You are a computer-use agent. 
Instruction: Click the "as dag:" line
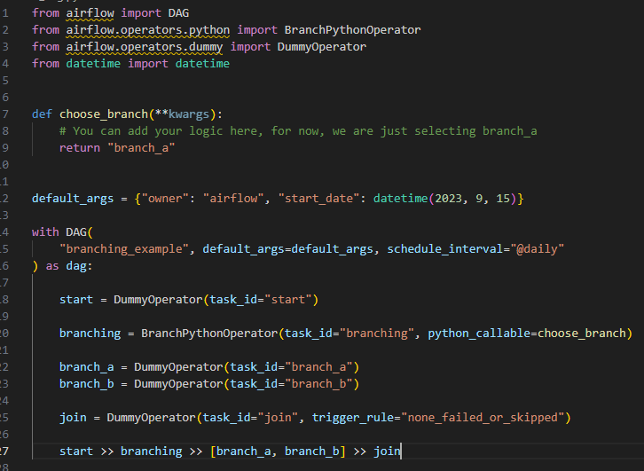[55, 266]
